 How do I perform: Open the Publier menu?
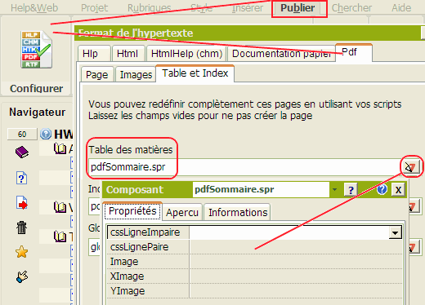click(297, 8)
